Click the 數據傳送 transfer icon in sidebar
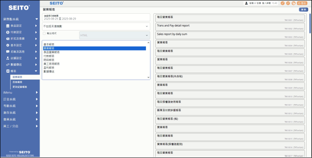The image size is (312, 158). pos(7,65)
